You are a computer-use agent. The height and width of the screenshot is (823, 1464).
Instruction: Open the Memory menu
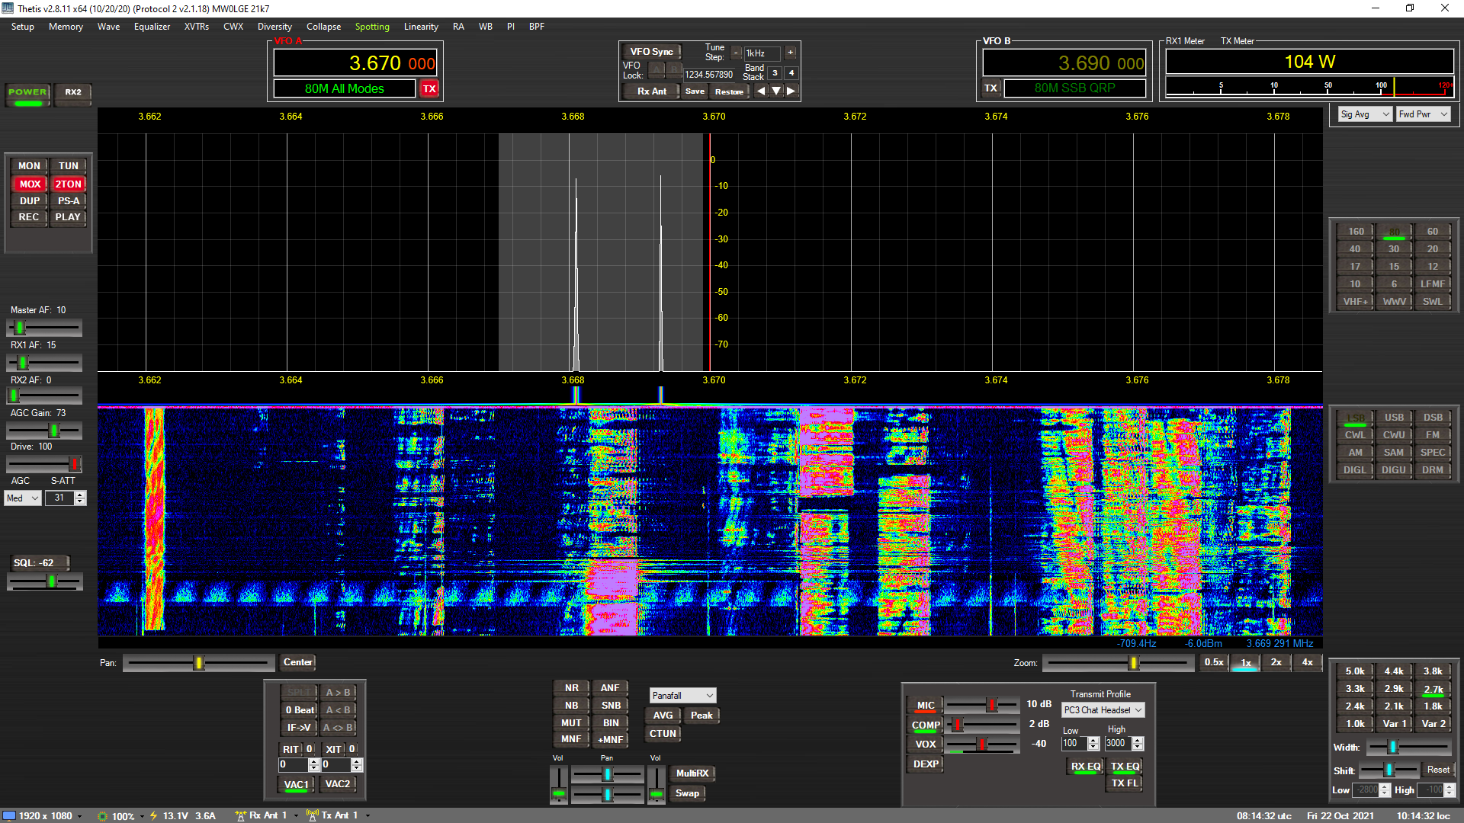(66, 27)
